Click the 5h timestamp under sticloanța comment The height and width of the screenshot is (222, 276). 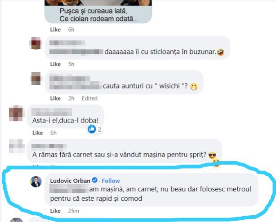coord(71,64)
